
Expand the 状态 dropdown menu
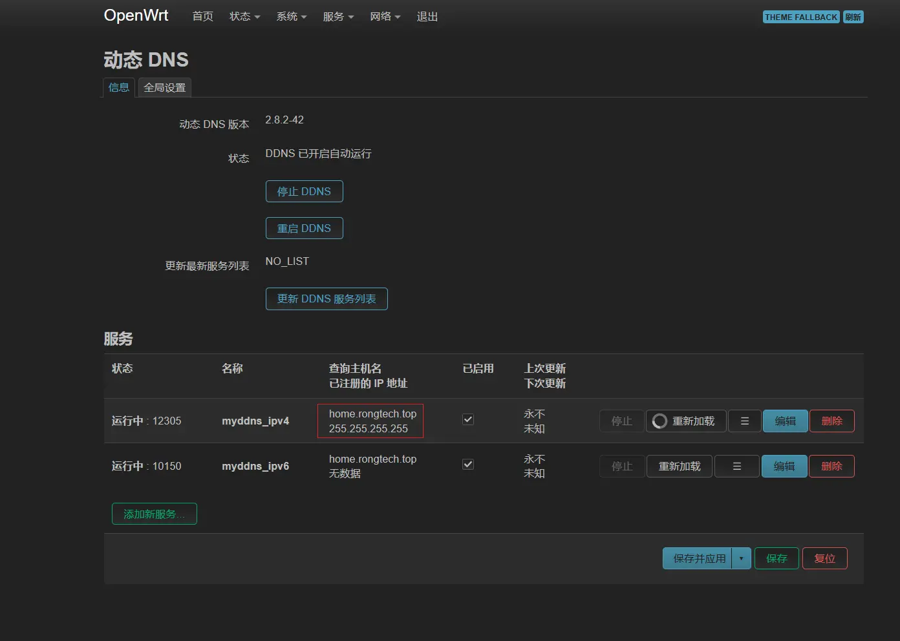tap(244, 17)
